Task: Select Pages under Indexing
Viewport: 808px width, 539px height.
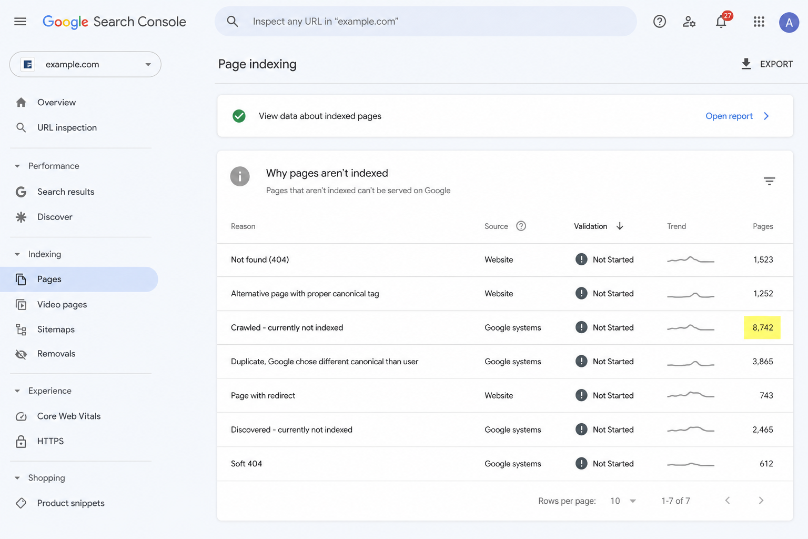Action: pos(79,280)
